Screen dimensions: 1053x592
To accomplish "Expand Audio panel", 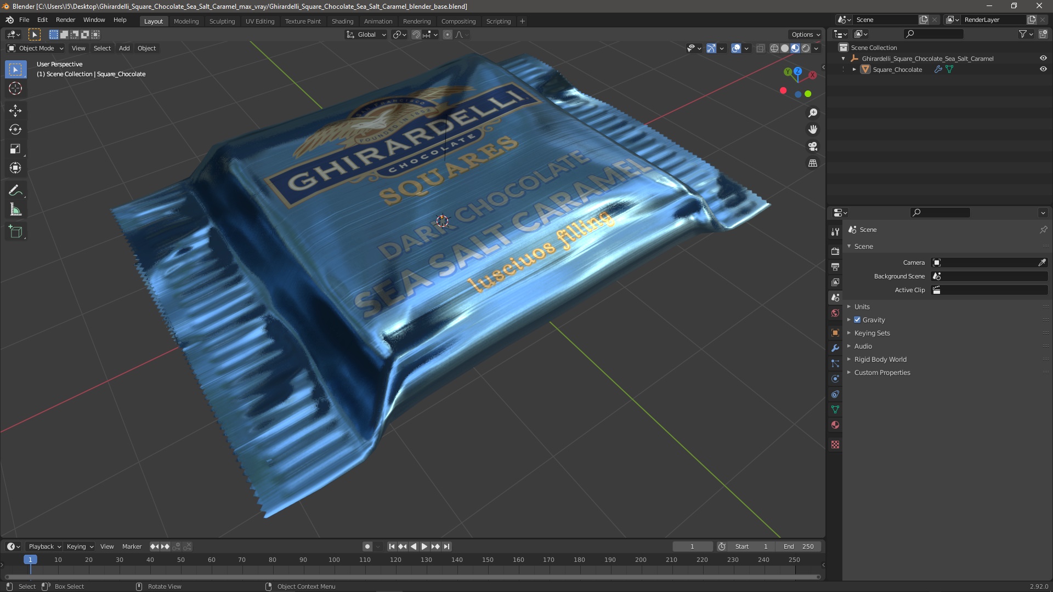I will 863,346.
